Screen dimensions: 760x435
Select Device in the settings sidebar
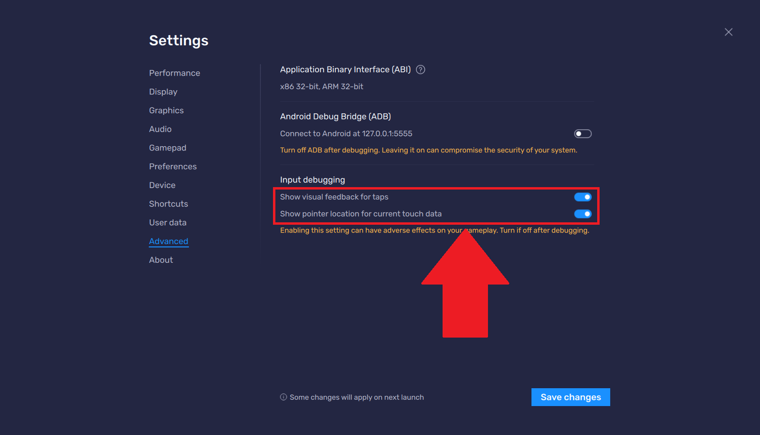pos(162,185)
